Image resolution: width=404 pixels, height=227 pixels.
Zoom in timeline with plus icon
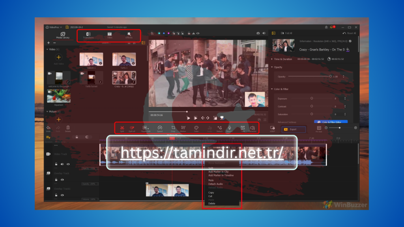(355, 128)
